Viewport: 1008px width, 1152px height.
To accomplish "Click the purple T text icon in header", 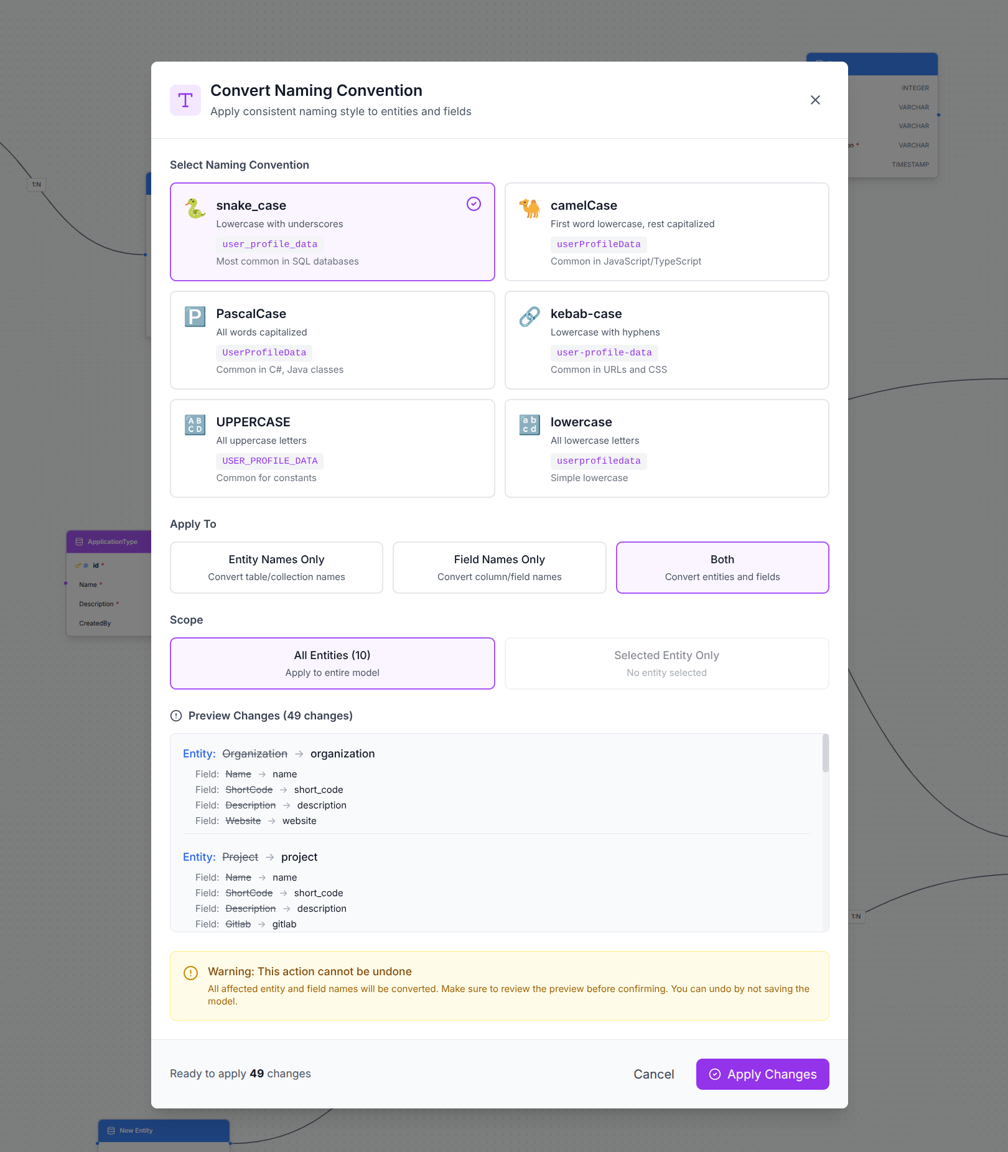I will pos(185,100).
